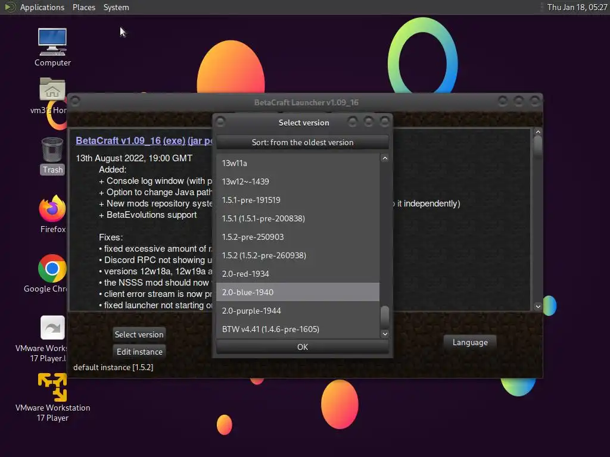Select version 1.5.2 (1.5.2-pre-260938)
This screenshot has width=610, height=457.
click(298, 255)
